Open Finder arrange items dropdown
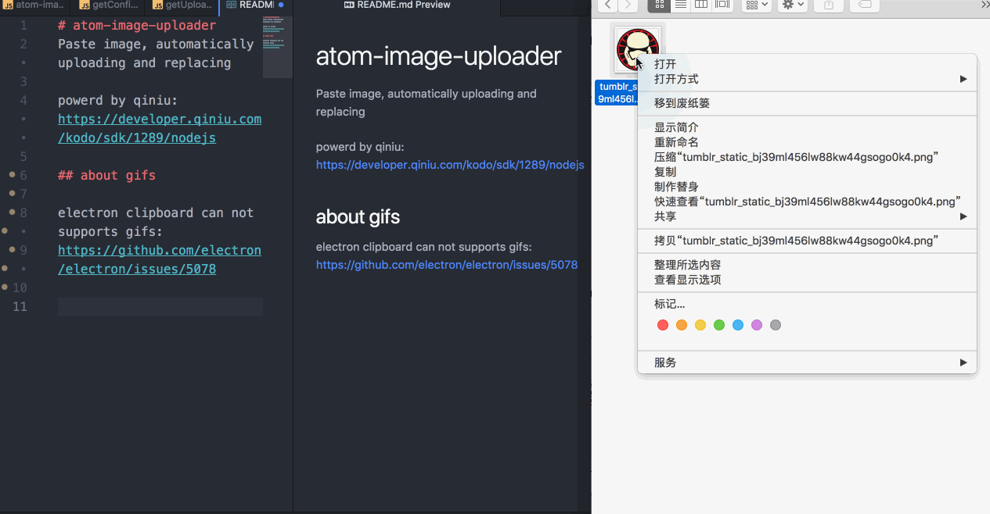The height and width of the screenshot is (514, 990). click(x=756, y=5)
